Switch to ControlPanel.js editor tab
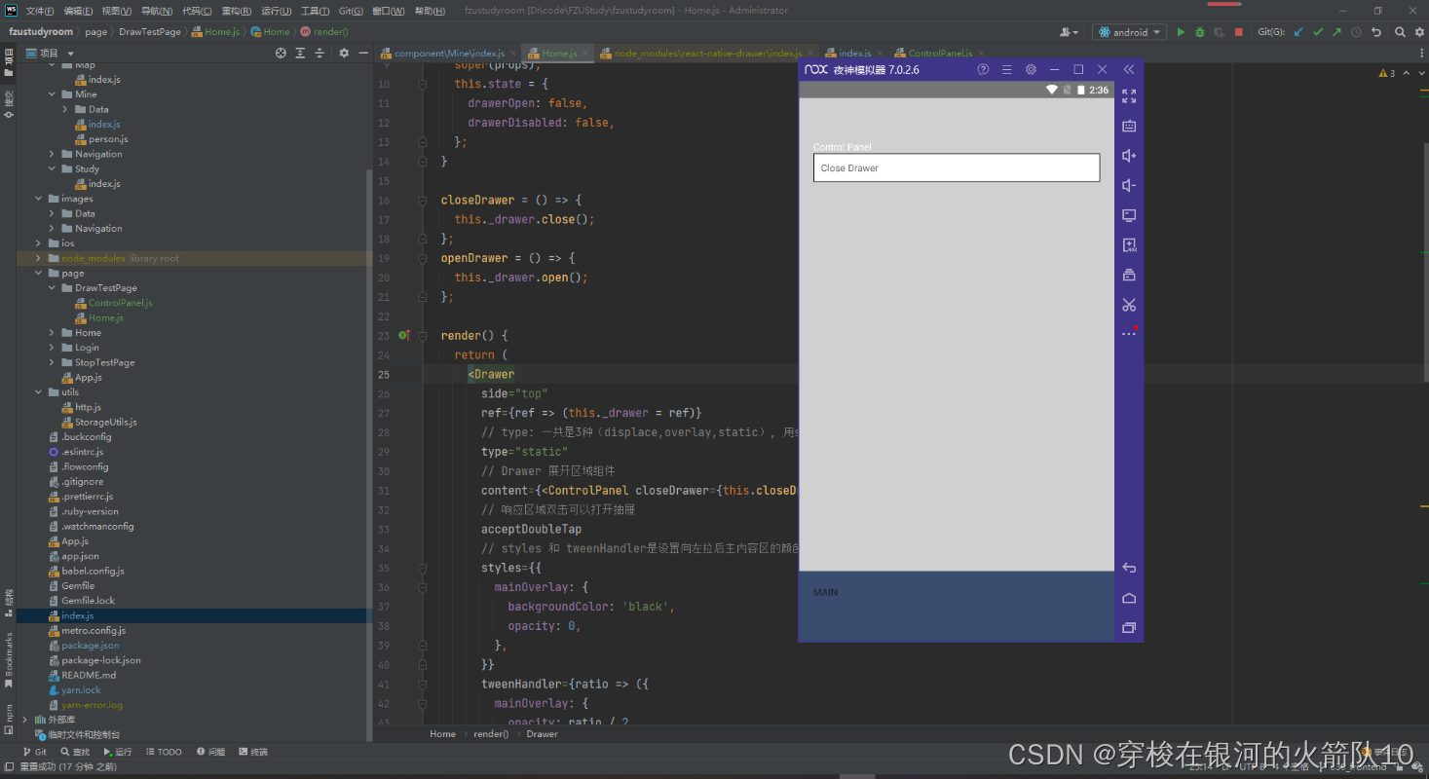 coord(940,53)
